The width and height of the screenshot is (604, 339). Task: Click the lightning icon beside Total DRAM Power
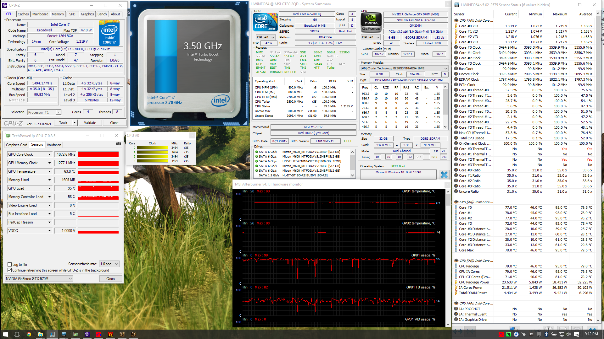coord(456,293)
